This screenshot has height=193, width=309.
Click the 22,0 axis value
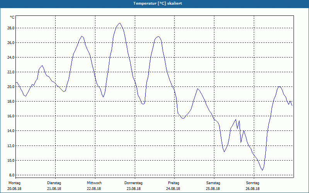point(11,72)
